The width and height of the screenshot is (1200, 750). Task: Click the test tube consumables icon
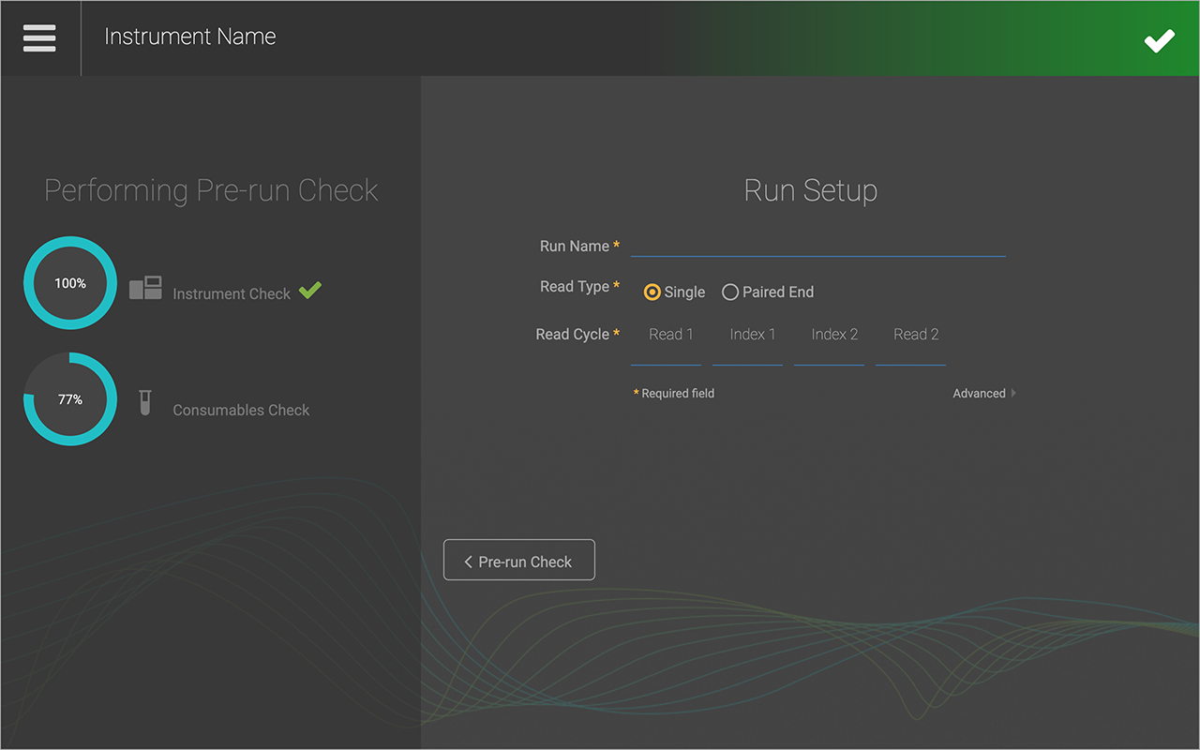click(x=144, y=403)
